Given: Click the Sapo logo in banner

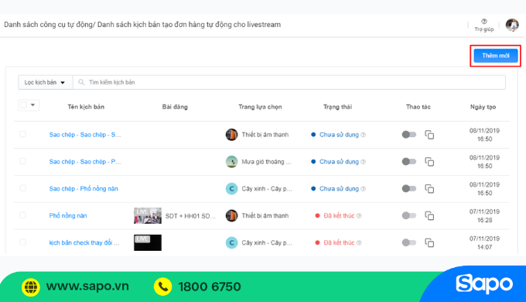Looking at the screenshot, I should (484, 284).
